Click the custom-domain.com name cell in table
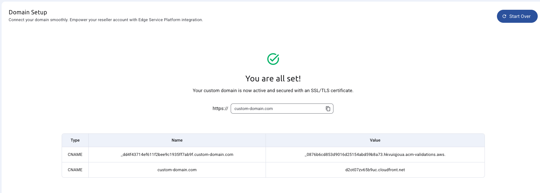540x193 pixels. click(177, 170)
